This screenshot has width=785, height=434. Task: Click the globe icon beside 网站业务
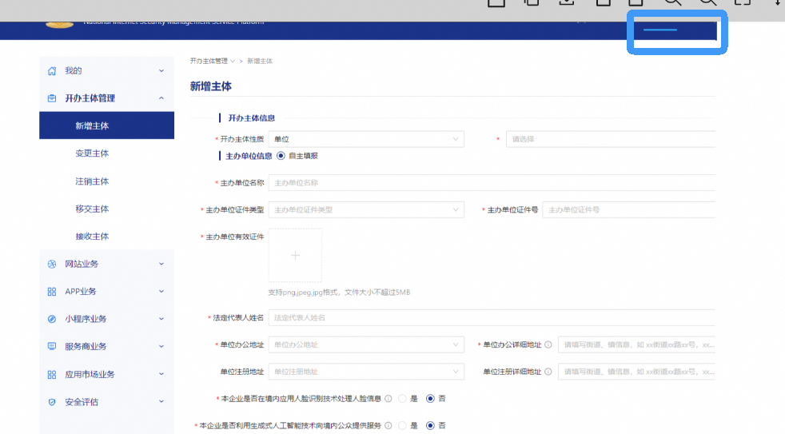[52, 264]
